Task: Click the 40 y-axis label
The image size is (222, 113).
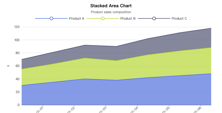Action: [18, 79]
